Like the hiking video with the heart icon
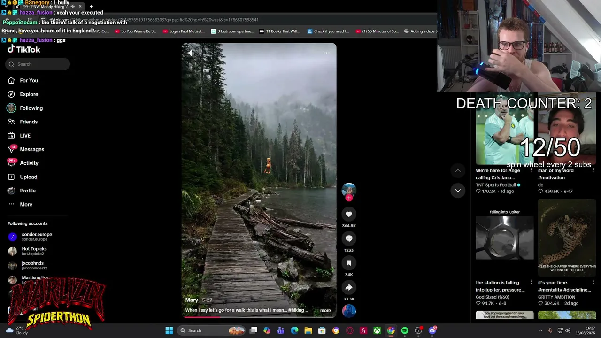Screen dimensions: 601x338 (349, 214)
